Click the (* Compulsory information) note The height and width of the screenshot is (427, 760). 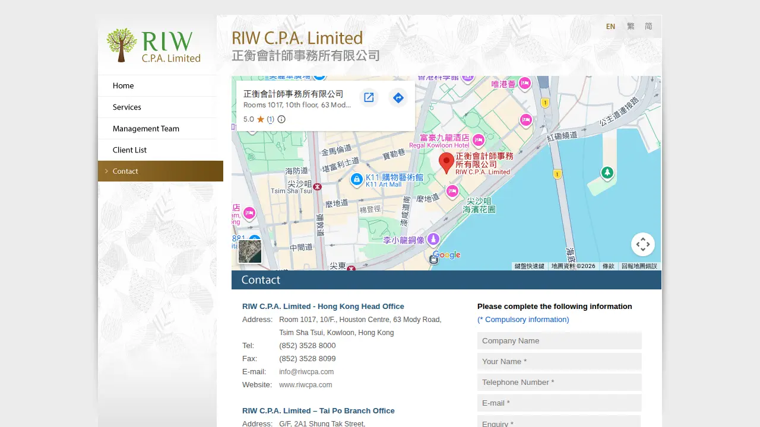523,320
